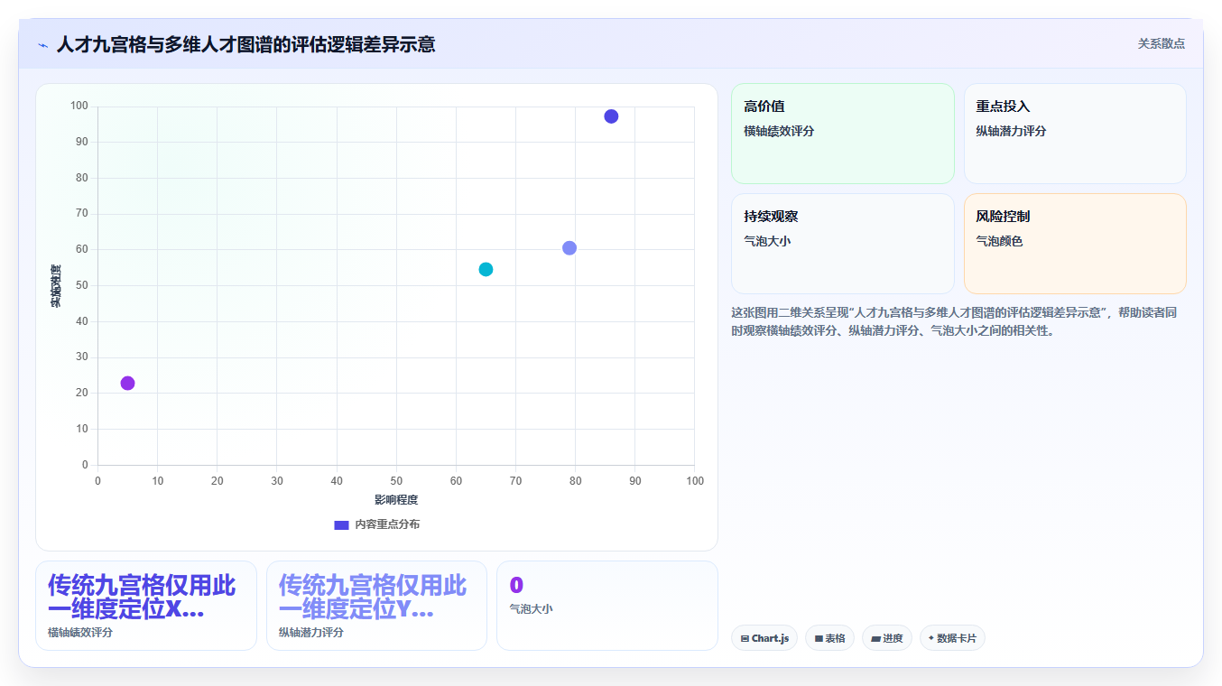1222x686 pixels.
Task: Click the 气泡大小 stat card showing 0
Action: (x=607, y=606)
